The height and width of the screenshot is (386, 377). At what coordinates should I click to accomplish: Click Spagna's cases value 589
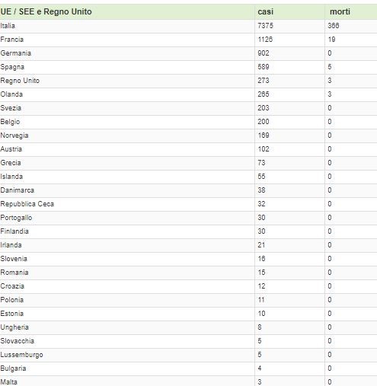(264, 67)
